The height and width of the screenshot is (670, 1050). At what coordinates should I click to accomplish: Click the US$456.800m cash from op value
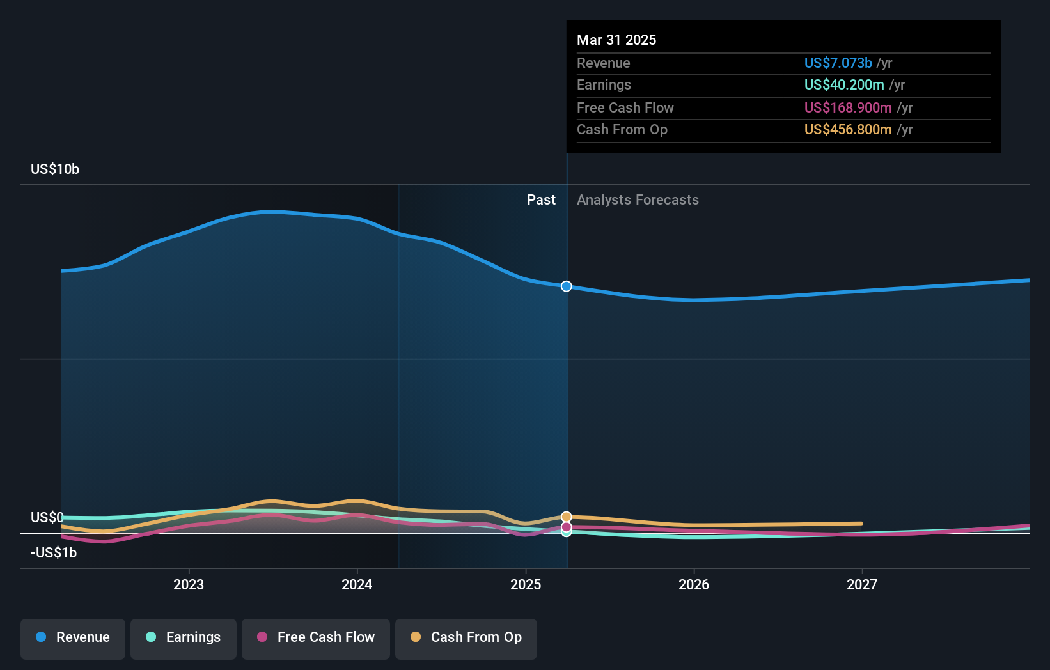[848, 130]
